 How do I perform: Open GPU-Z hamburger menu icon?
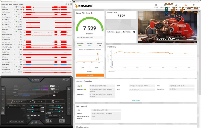(71, 4)
